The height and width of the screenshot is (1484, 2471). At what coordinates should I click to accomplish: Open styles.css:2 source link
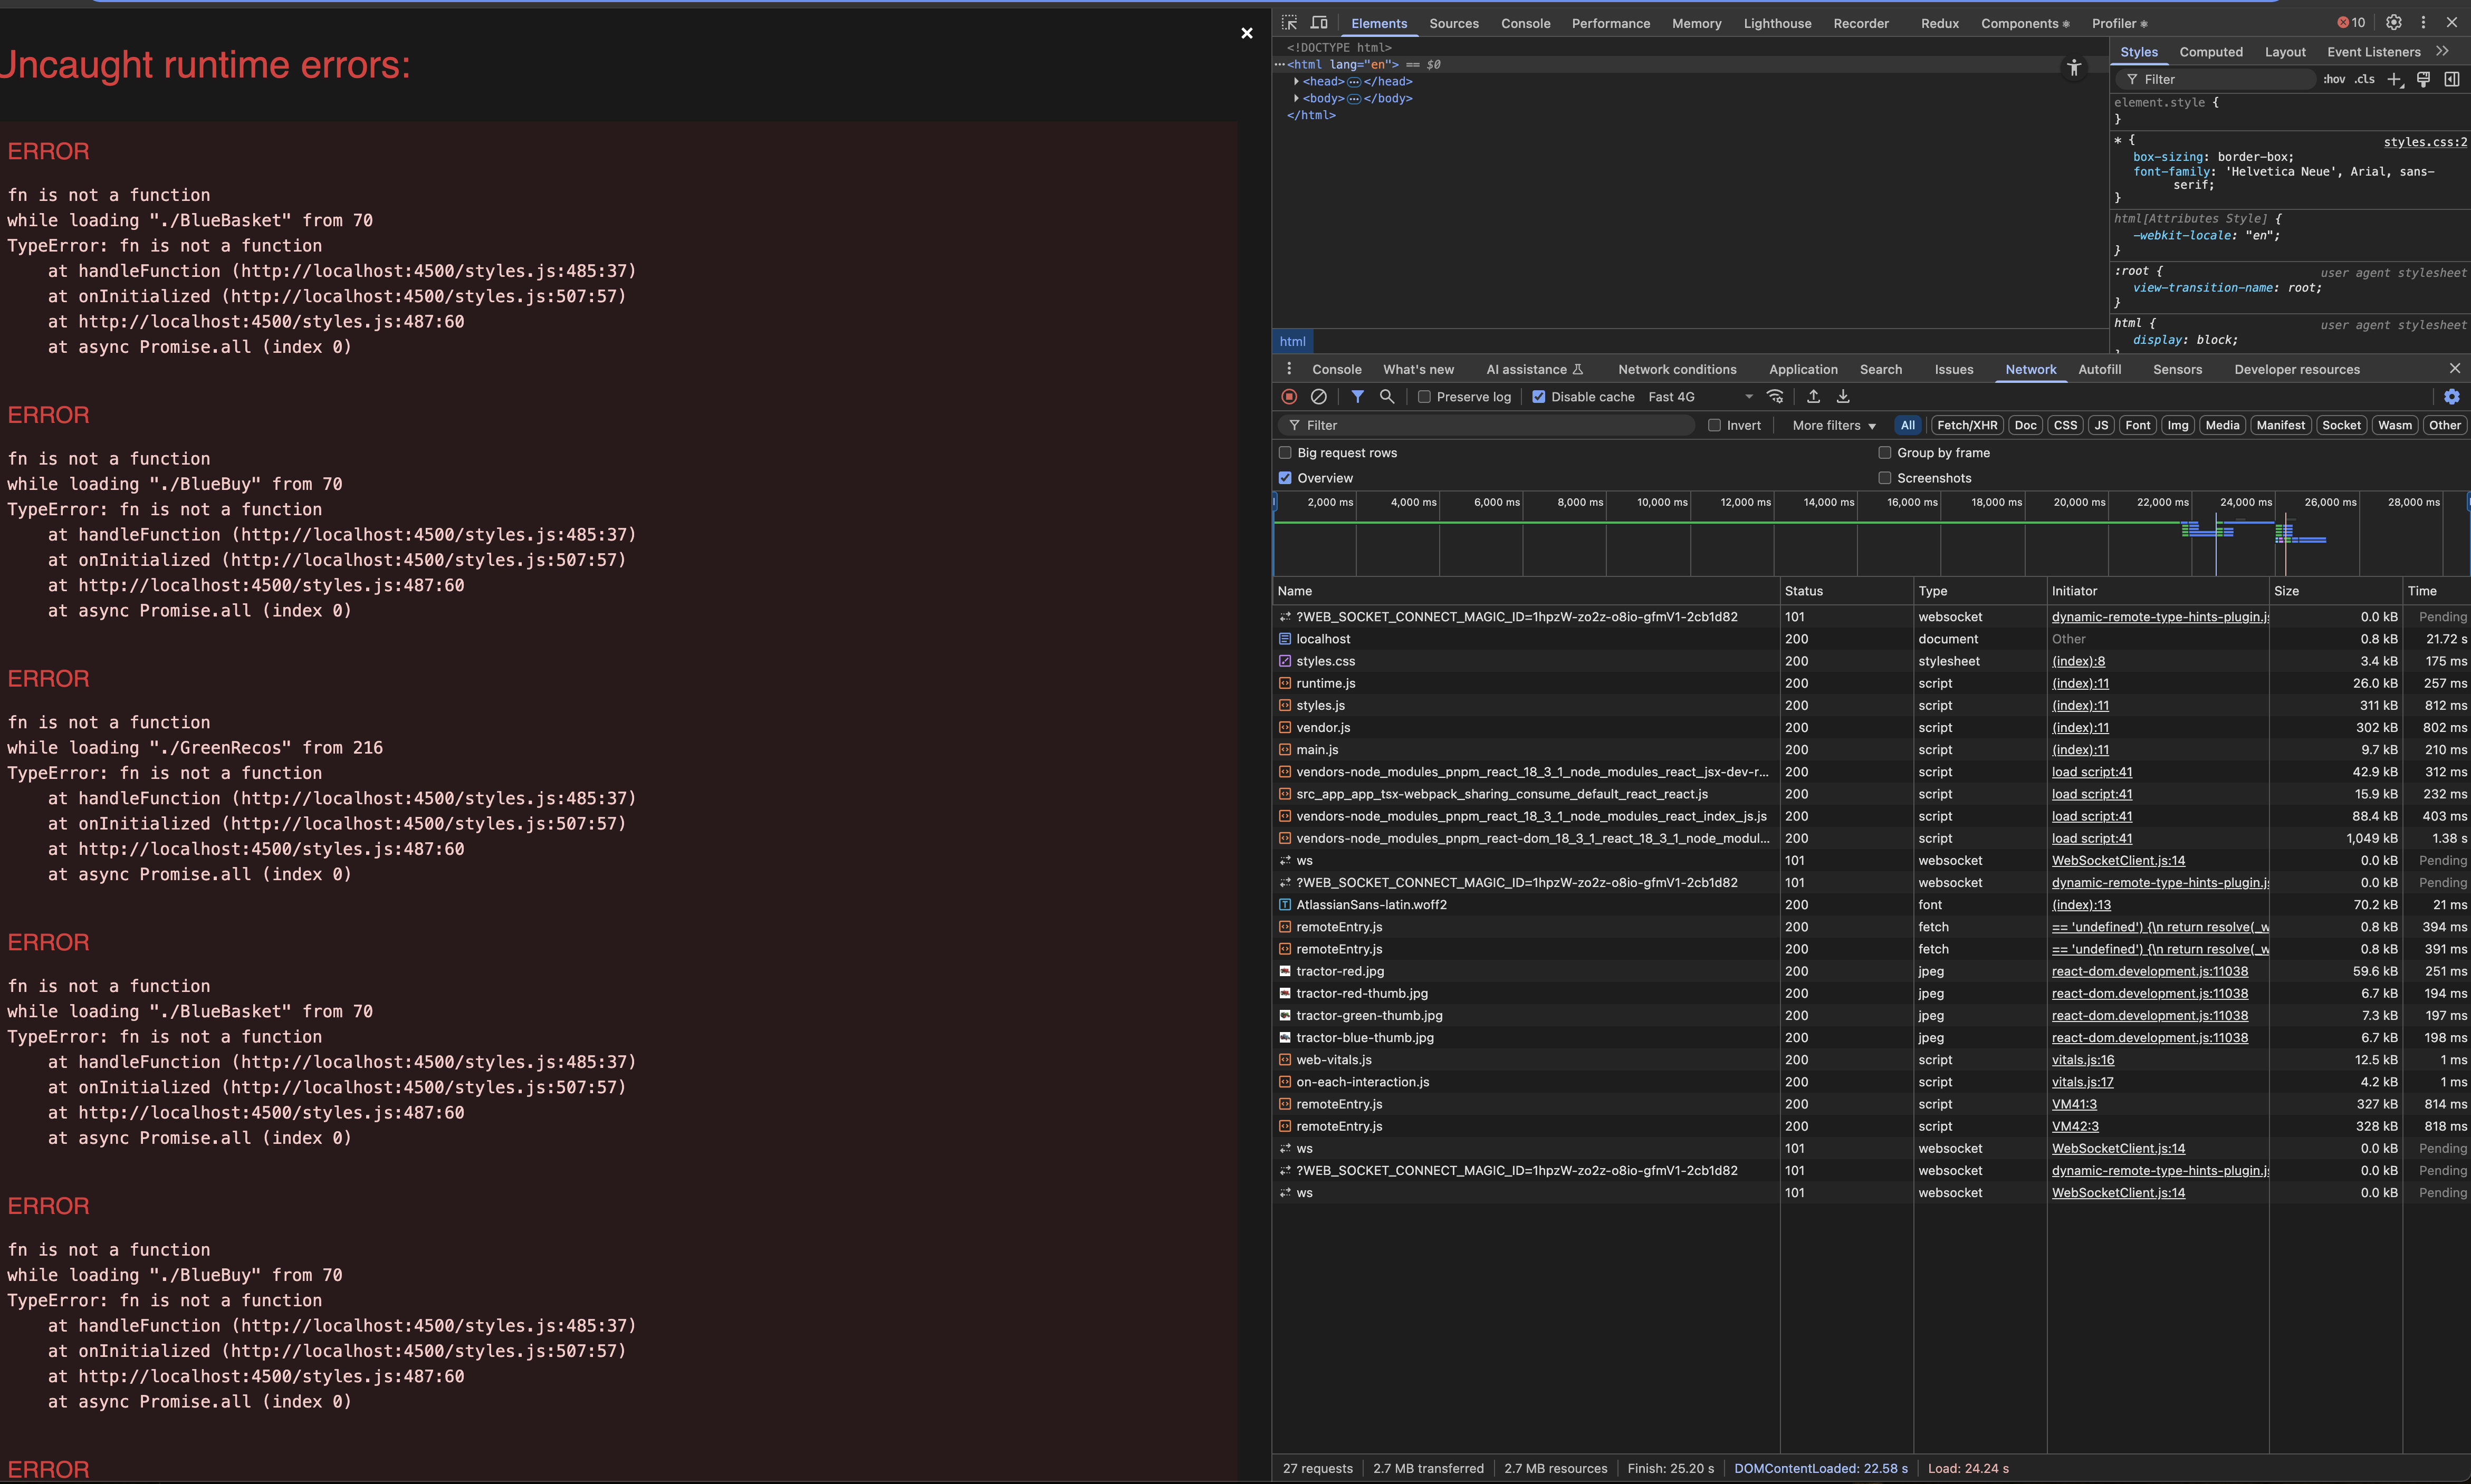tap(2425, 142)
